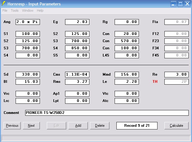Click the Comment label
Viewport: 192px width, 142px height.
tap(11, 113)
